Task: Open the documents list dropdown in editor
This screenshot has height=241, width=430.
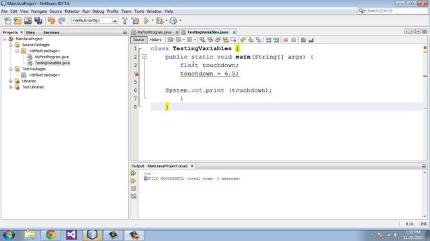Action: tap(418, 31)
